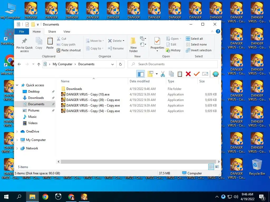Expand the OneDrive tree node
The height and width of the screenshot is (202, 270).
(x=17, y=132)
